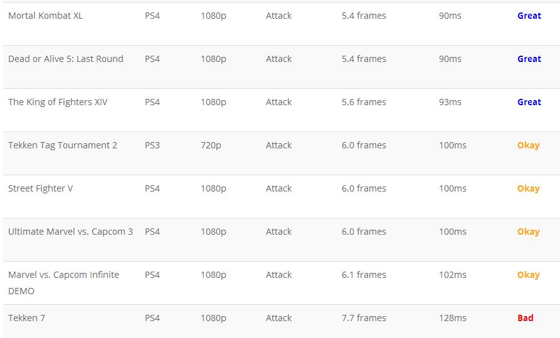Click the Okay rating for Street Fighter V
560x338 pixels.
click(528, 188)
